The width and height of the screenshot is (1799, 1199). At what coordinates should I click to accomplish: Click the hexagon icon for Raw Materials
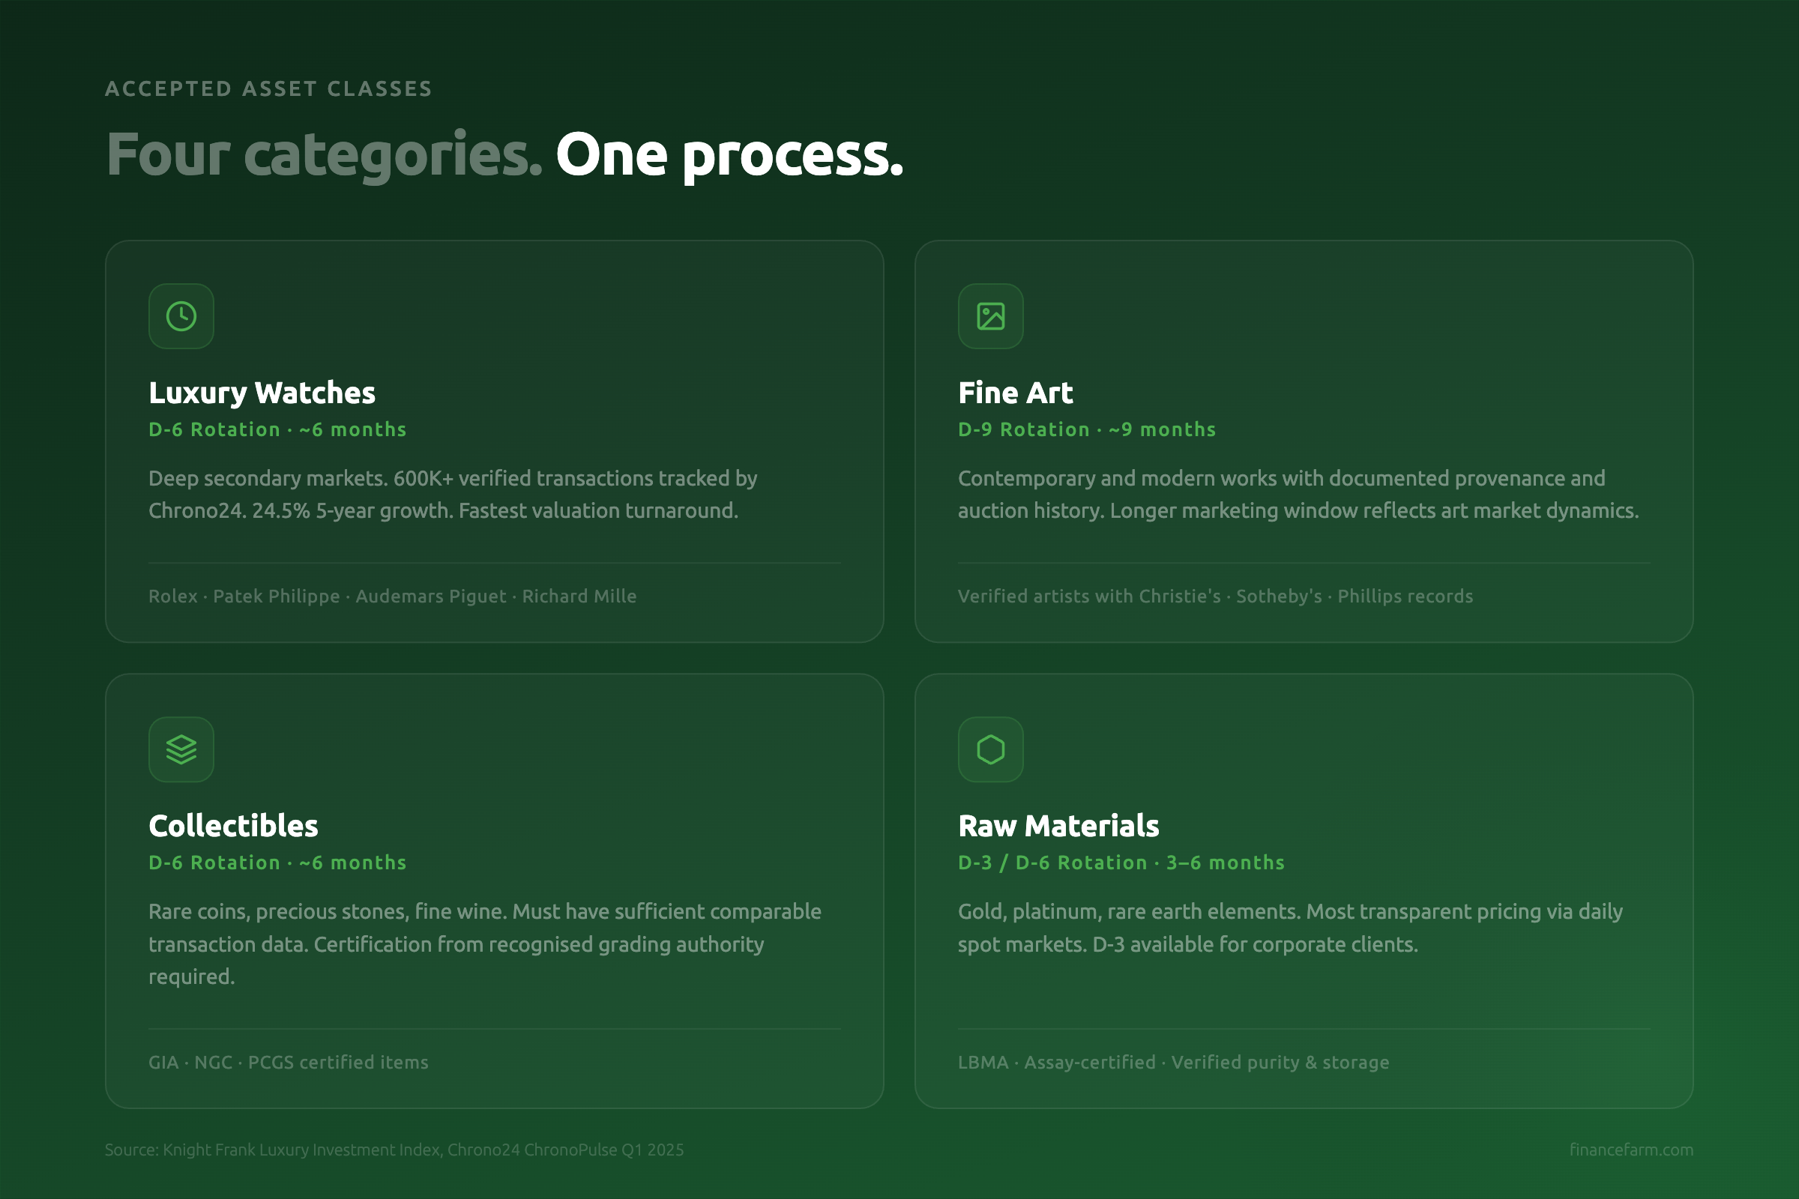(x=990, y=749)
